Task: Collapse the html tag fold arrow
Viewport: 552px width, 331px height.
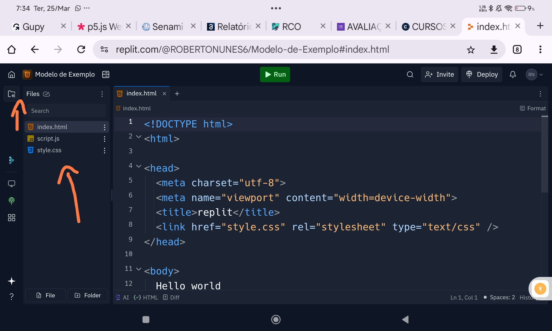Action: (139, 137)
